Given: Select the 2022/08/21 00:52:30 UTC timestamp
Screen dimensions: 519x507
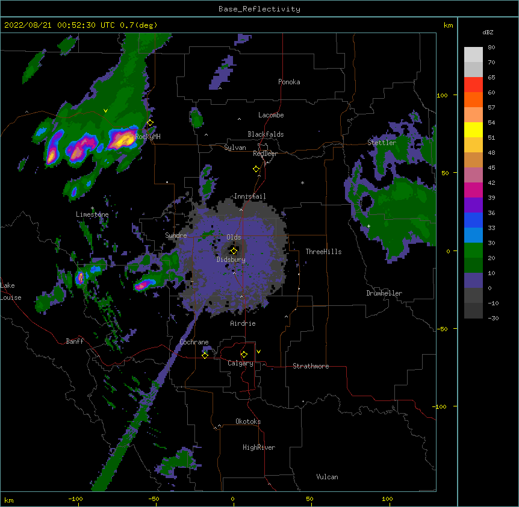Looking at the screenshot, I should click(60, 25).
